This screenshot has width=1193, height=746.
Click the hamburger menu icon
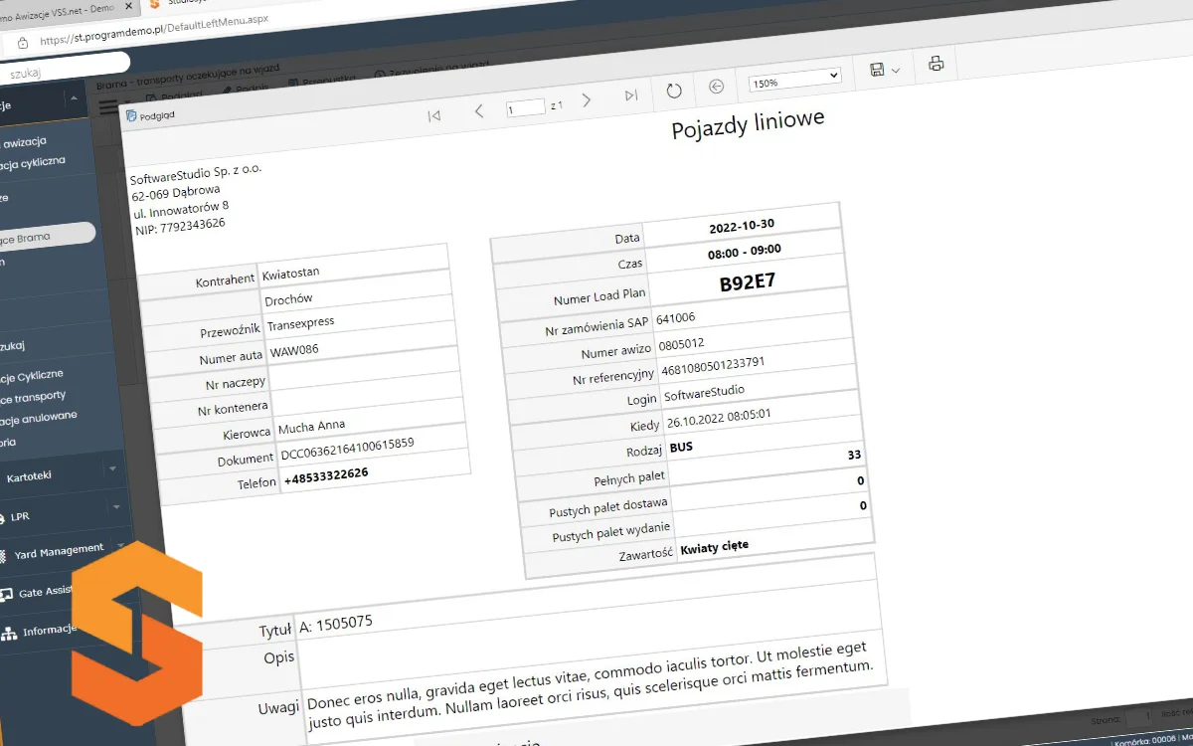tap(107, 107)
